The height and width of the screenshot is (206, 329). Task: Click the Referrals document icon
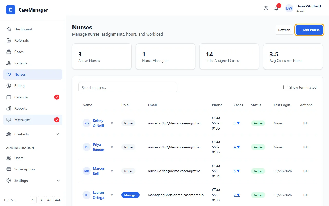pos(9,40)
